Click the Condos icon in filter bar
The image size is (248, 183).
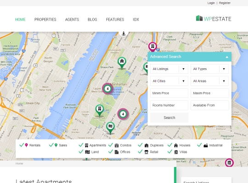[x=117, y=145]
